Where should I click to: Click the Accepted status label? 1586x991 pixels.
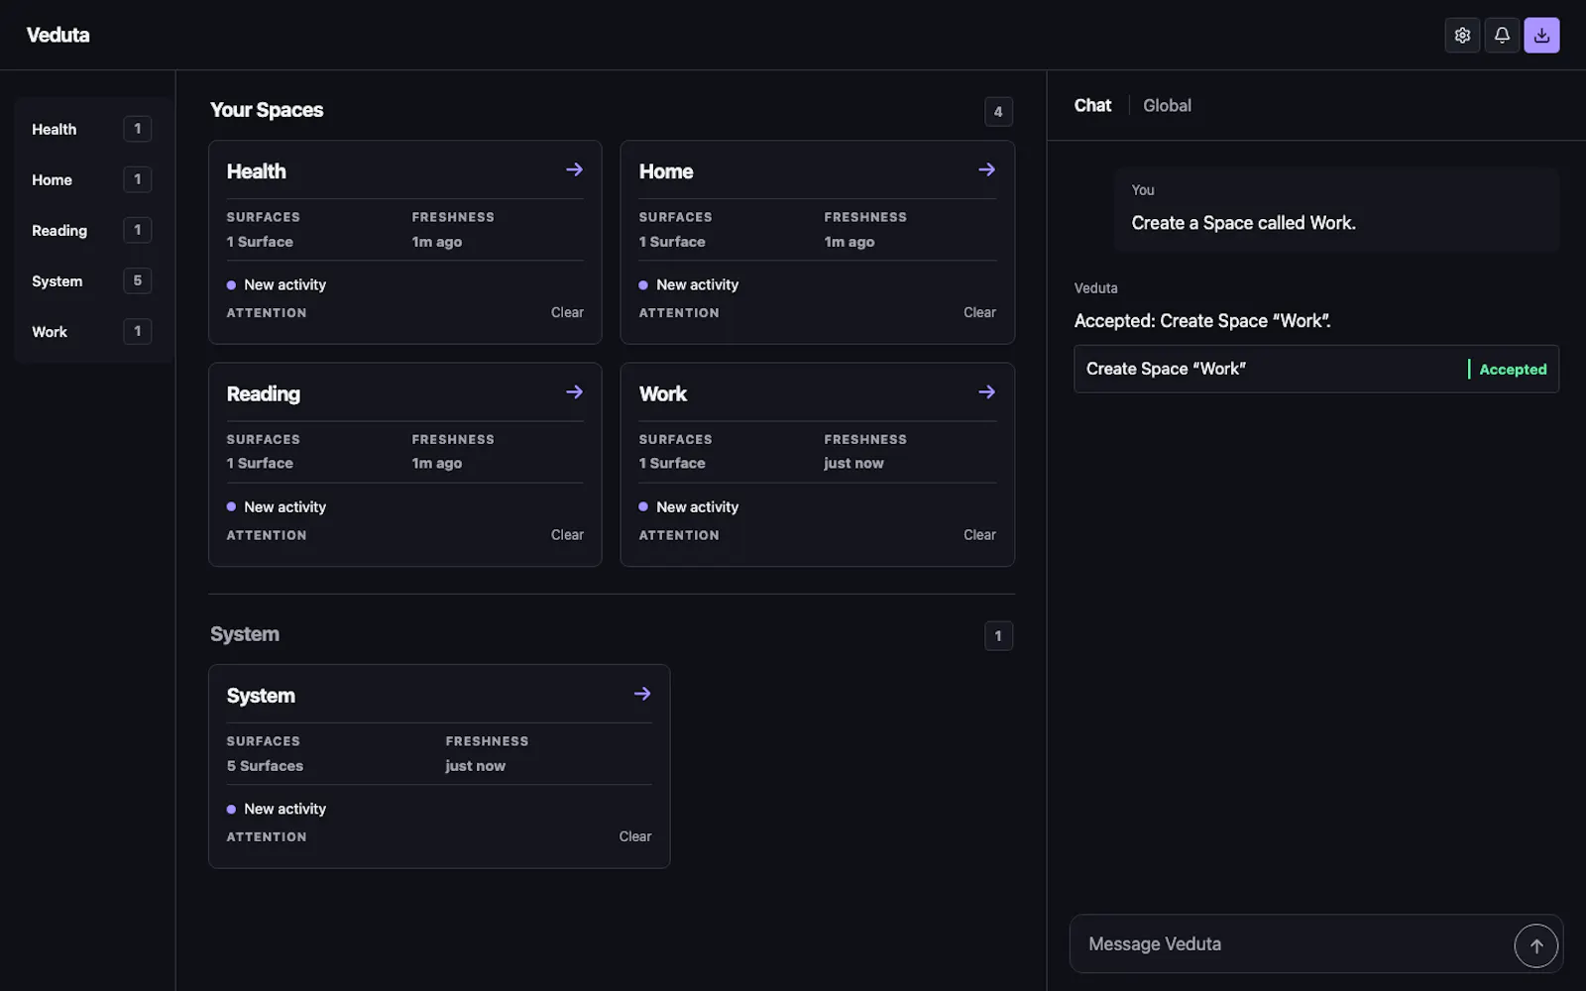tap(1513, 369)
